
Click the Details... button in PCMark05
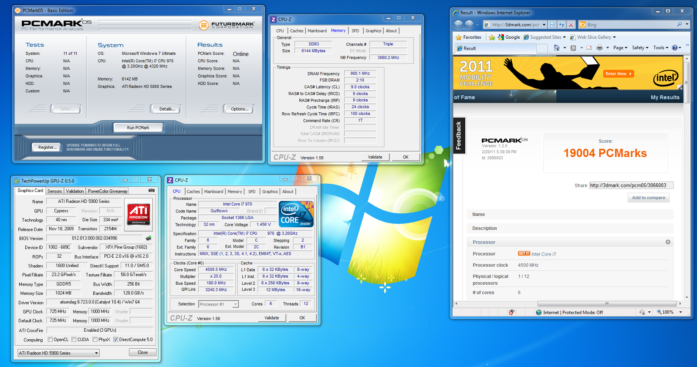point(167,109)
